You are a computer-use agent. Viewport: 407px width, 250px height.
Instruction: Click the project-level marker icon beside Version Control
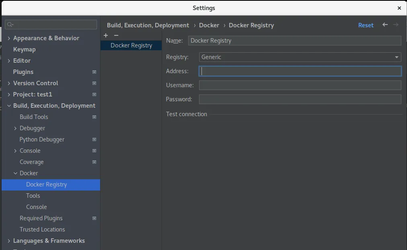point(95,83)
